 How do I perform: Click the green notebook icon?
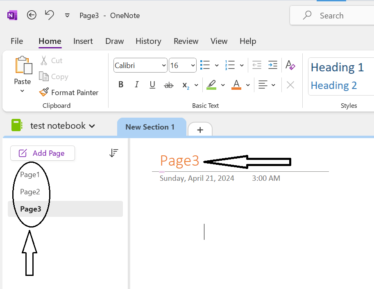[17, 125]
